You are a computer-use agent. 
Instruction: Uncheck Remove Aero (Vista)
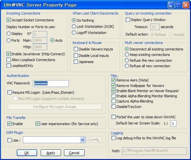(113, 80)
